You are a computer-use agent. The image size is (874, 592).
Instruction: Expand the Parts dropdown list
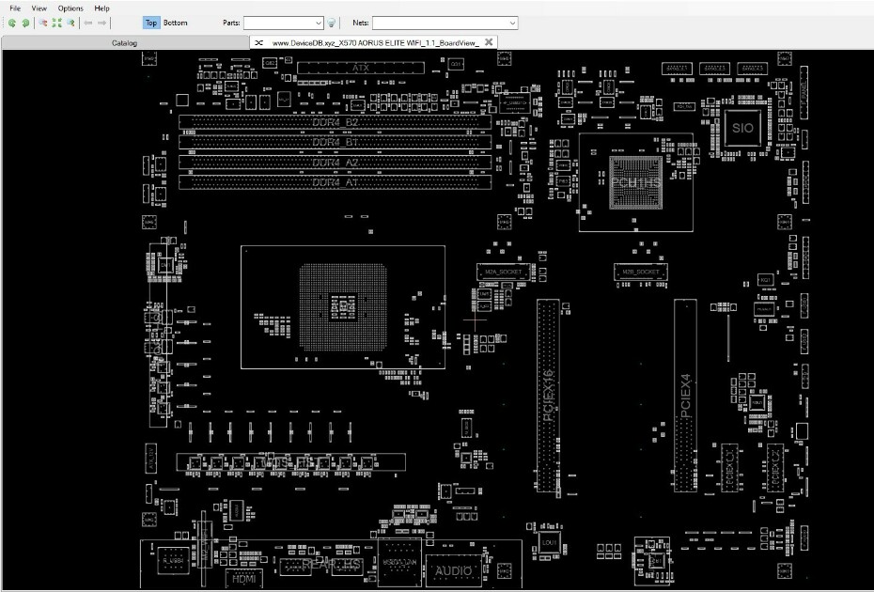coord(319,23)
